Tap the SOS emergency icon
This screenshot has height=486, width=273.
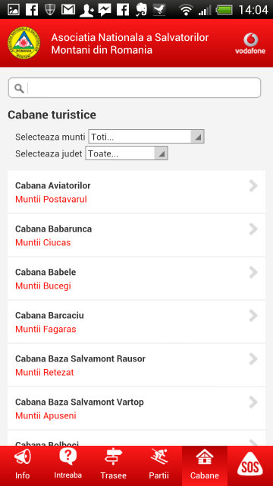pyautogui.click(x=250, y=465)
